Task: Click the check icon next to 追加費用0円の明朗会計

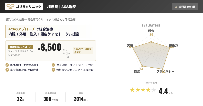Action: click(x=7, y=70)
